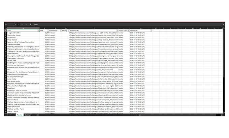Select cell 'The Requiem Red'

(x=23, y=45)
